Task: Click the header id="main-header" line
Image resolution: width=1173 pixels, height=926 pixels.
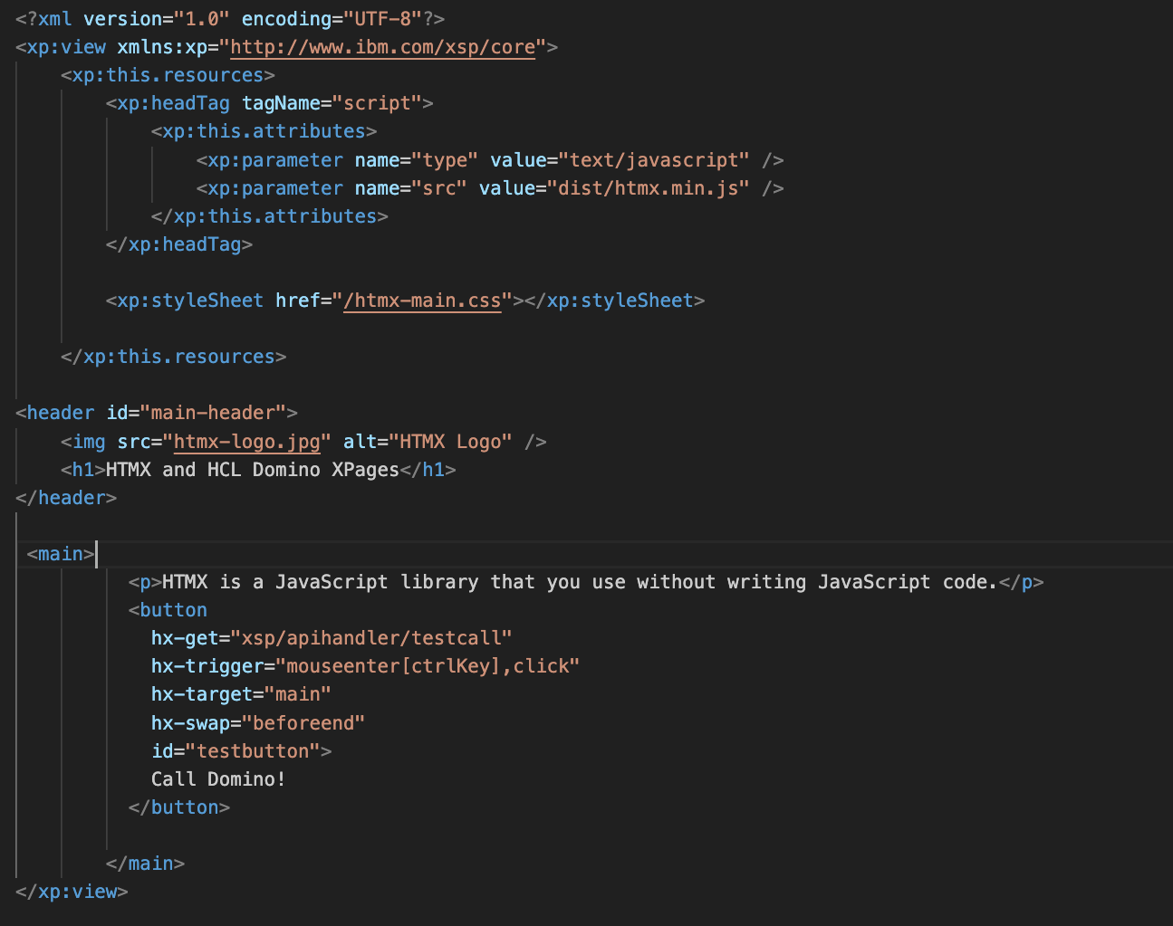Action: pos(157,413)
